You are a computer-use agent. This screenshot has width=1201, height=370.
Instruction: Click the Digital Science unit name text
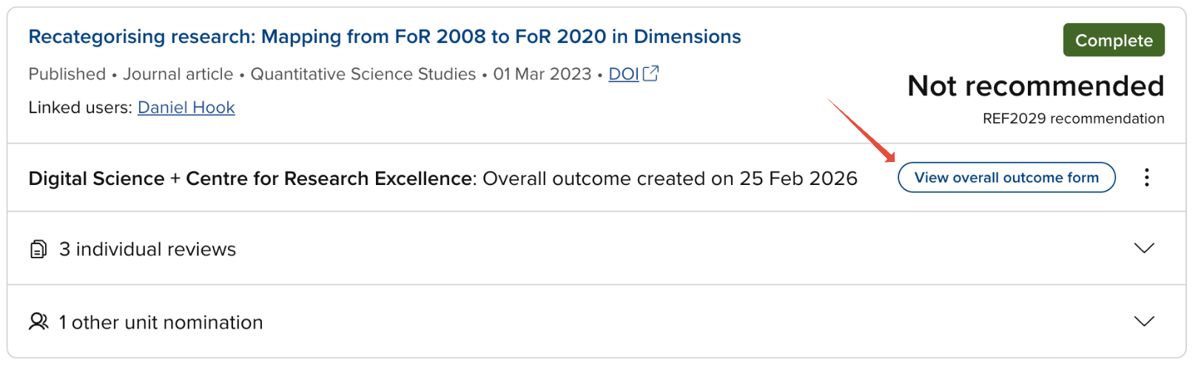(96, 178)
